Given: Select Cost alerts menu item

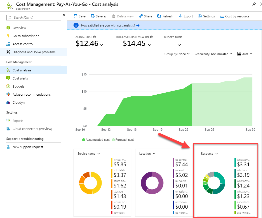Looking at the screenshot, I should coord(20,78).
